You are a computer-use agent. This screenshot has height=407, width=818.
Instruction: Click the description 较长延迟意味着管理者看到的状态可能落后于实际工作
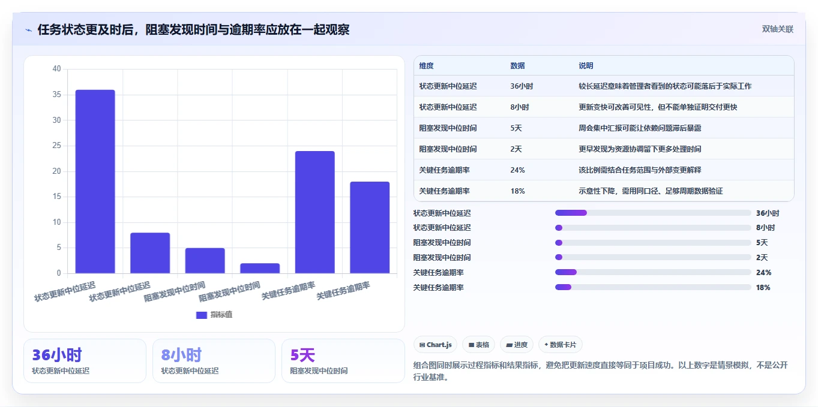point(665,86)
